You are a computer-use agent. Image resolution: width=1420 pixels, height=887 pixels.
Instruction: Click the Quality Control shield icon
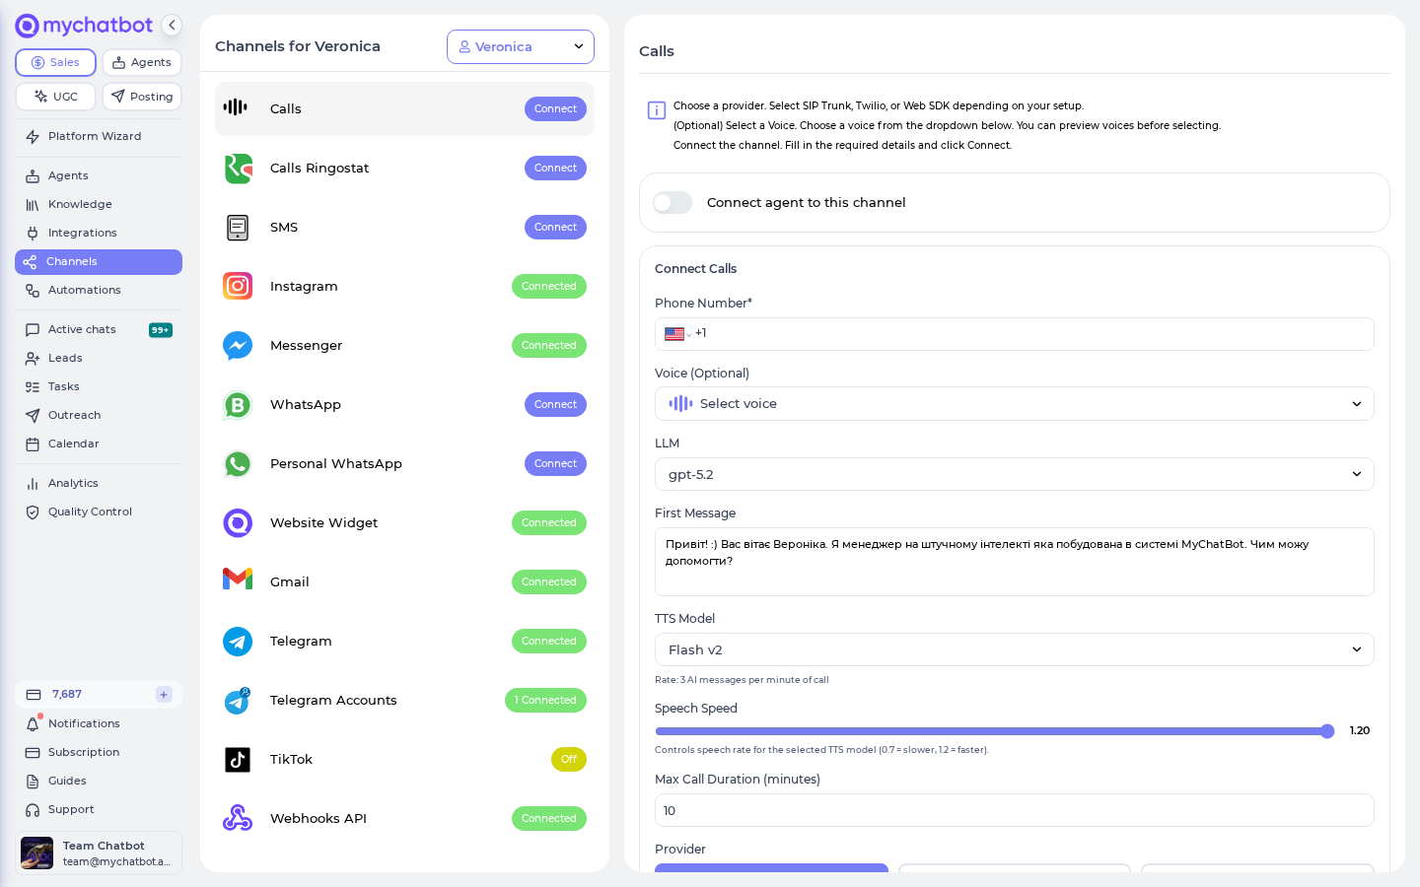[x=33, y=512]
